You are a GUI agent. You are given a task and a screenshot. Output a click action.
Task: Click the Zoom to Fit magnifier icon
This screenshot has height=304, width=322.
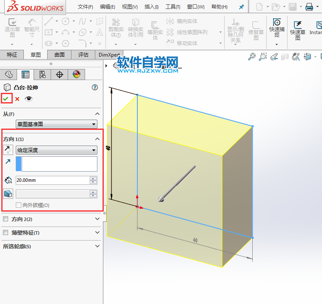point(252,57)
